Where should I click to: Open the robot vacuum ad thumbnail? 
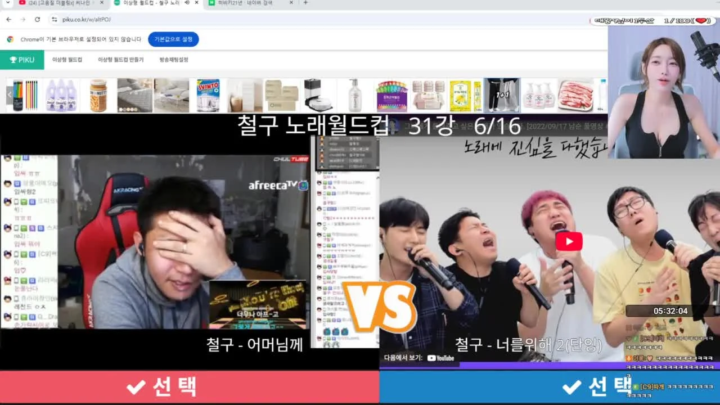[318, 95]
